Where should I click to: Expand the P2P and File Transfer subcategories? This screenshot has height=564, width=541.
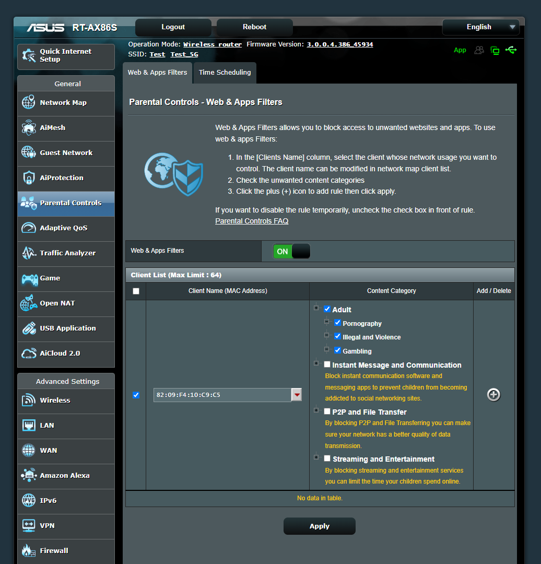point(316,410)
